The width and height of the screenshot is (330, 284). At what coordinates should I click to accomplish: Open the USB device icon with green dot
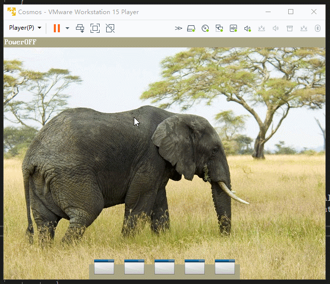click(x=233, y=28)
